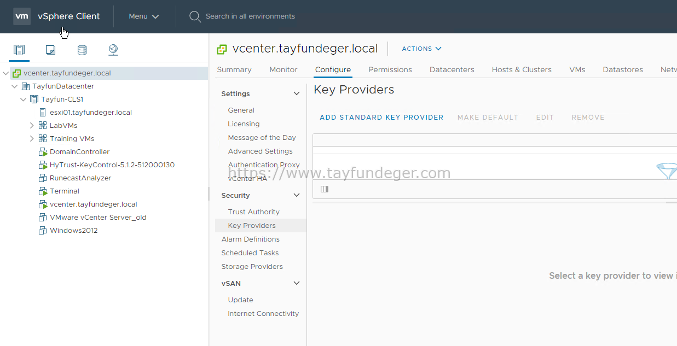Expand the LabVMs resource pool
Viewport: 677px width, 346px height.
point(32,126)
